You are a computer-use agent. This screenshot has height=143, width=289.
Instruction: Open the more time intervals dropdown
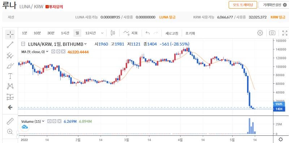coord(102,33)
